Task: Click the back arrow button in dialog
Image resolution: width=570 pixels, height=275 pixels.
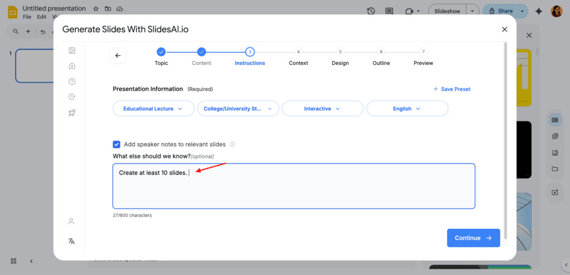Action: click(x=118, y=56)
